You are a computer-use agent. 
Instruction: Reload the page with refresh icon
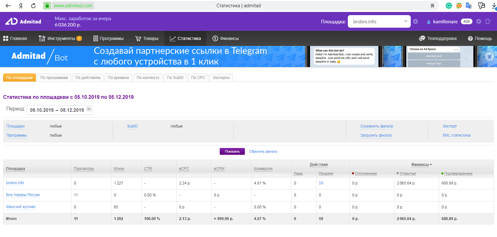pyautogui.click(x=33, y=6)
